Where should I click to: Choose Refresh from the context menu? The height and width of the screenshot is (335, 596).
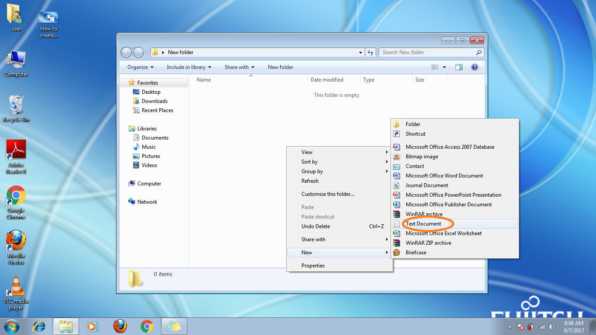coord(339,181)
